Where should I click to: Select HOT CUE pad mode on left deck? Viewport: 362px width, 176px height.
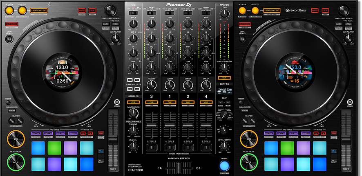click(x=36, y=133)
